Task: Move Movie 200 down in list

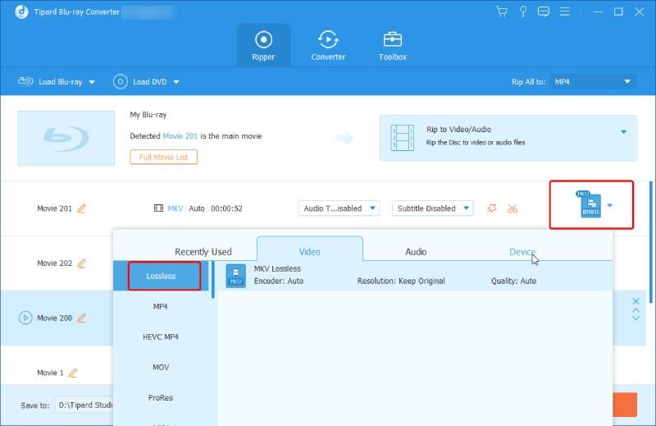Action: pyautogui.click(x=636, y=318)
